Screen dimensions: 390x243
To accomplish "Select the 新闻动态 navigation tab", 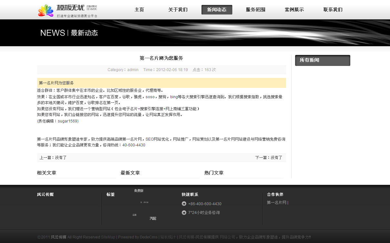I will click(217, 10).
